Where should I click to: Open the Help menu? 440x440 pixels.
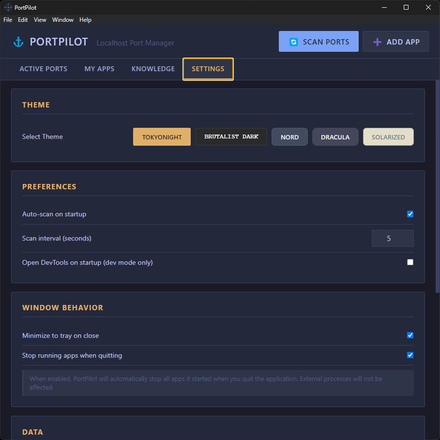click(85, 20)
